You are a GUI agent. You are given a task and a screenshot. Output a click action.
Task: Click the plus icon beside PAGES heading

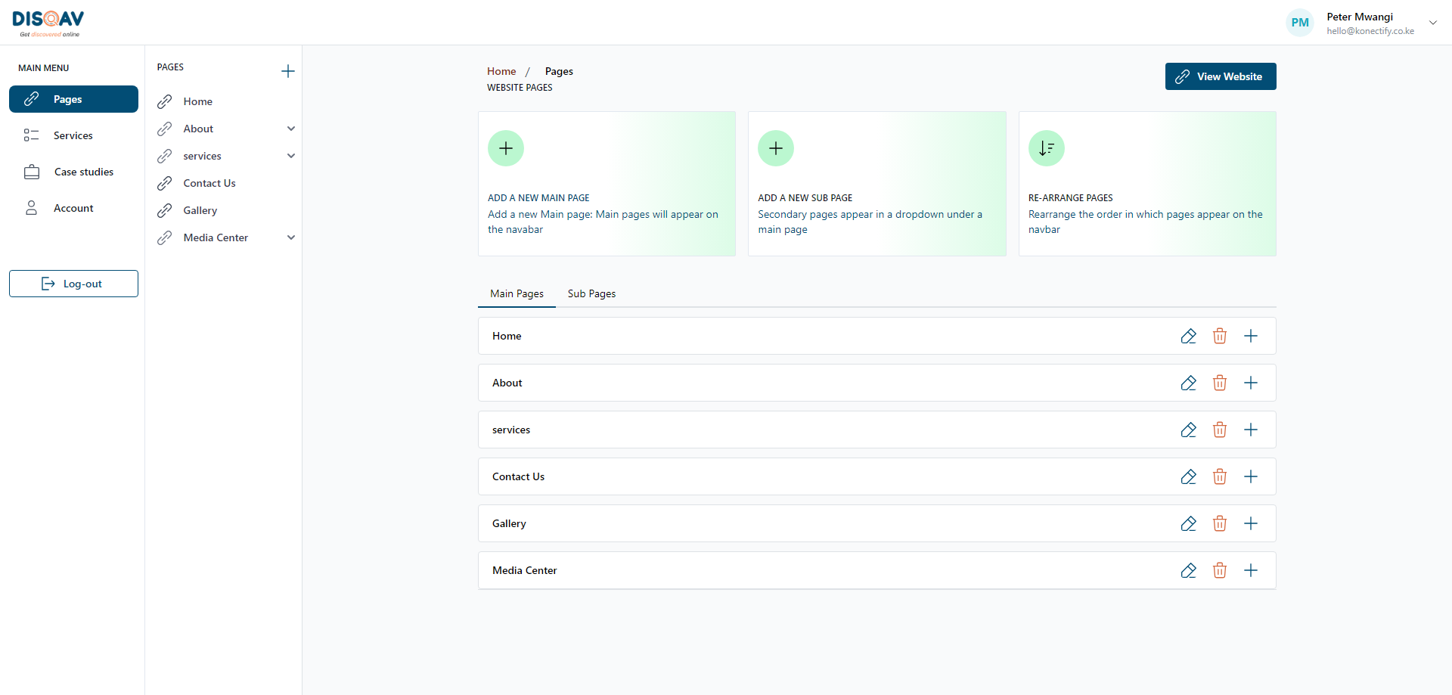(x=287, y=71)
